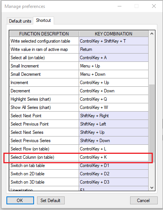Click 'Write value in ram of active map'
This screenshot has width=163, height=210.
[44, 49]
